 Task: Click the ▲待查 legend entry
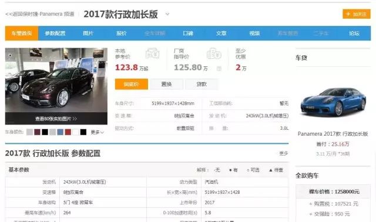point(276,170)
